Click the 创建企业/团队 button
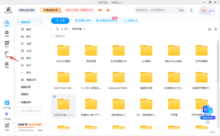The width and height of the screenshot is (220, 136). tap(27, 10)
